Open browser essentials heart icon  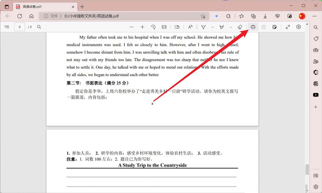click(x=278, y=16)
